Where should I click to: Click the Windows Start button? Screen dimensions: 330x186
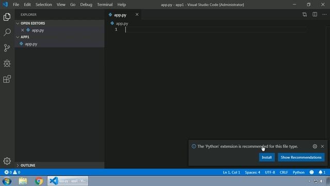(x=7, y=181)
